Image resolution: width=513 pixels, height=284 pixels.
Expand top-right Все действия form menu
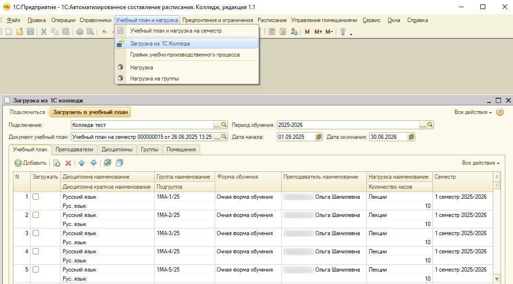pos(473,112)
